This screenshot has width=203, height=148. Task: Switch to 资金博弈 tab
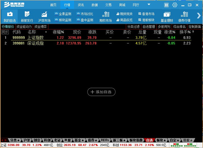point(41,27)
